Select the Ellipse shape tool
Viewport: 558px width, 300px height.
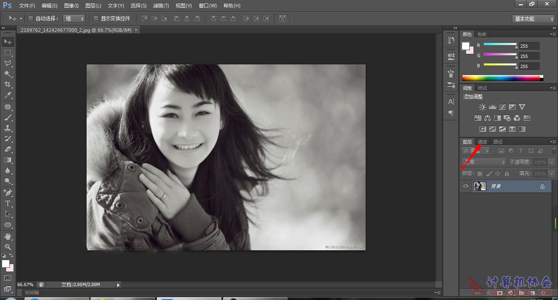click(x=8, y=224)
